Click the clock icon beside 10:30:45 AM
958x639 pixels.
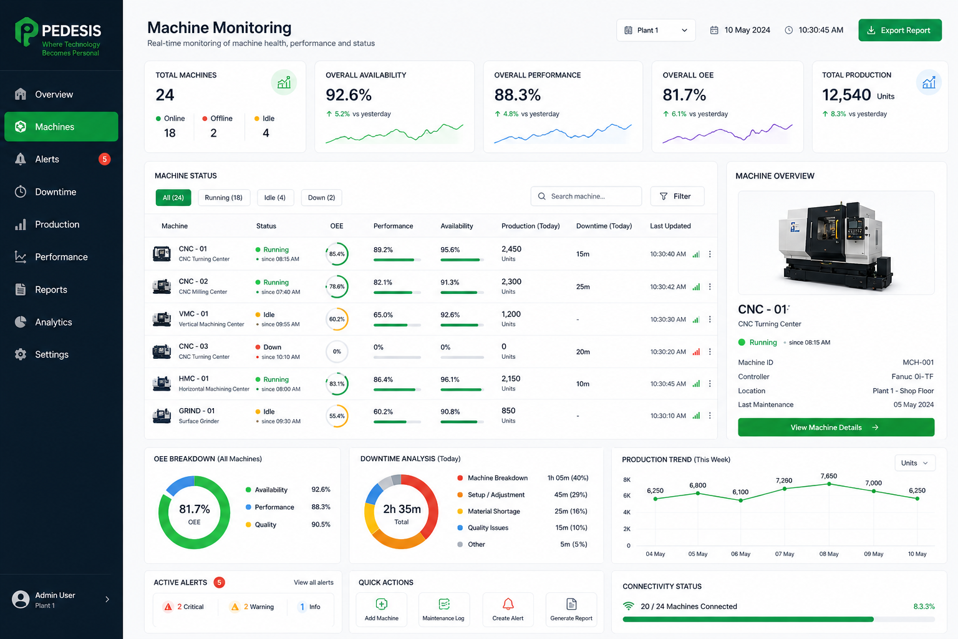pos(788,30)
